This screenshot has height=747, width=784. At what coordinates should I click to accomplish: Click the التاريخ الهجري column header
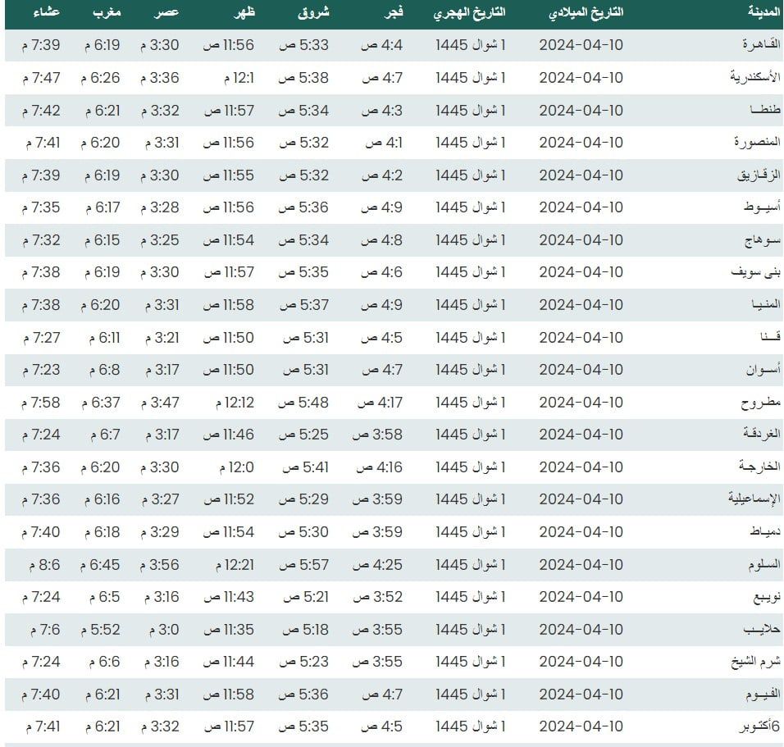coord(470,13)
